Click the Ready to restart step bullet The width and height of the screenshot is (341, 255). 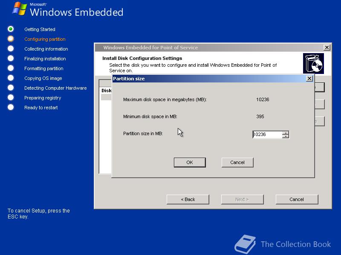point(11,107)
